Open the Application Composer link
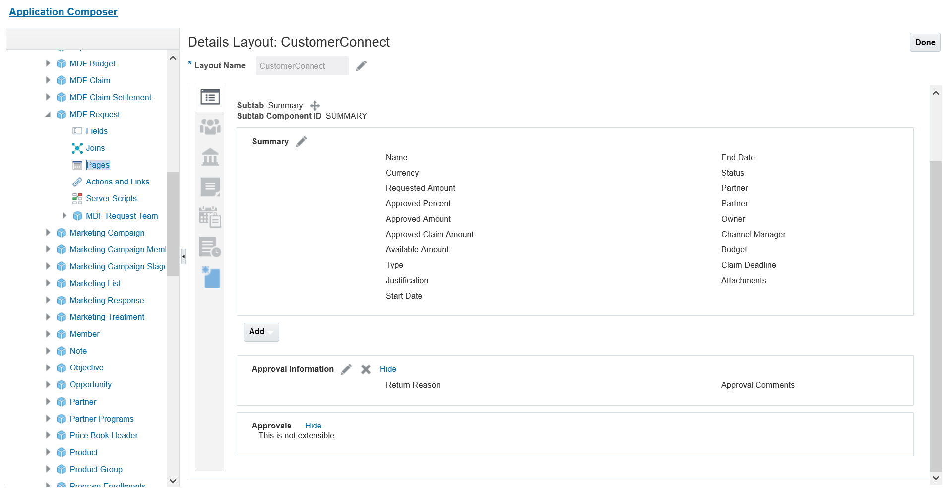Viewport: 943px width, 488px height. click(63, 12)
